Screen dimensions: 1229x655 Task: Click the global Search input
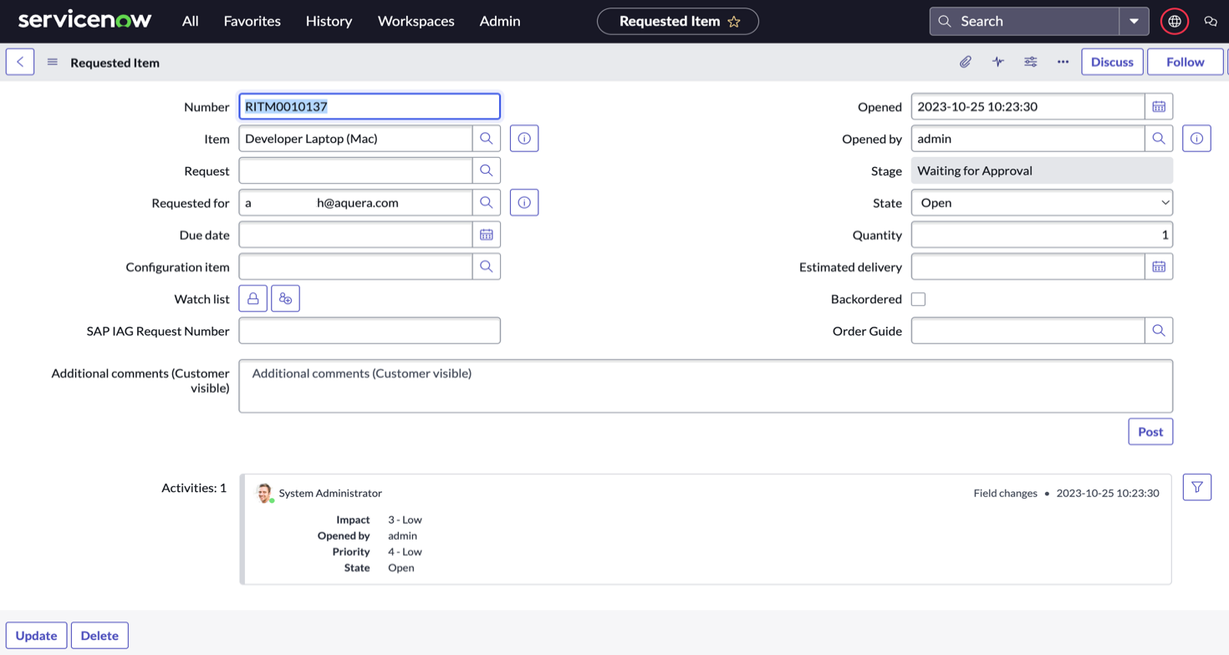[x=1025, y=22]
